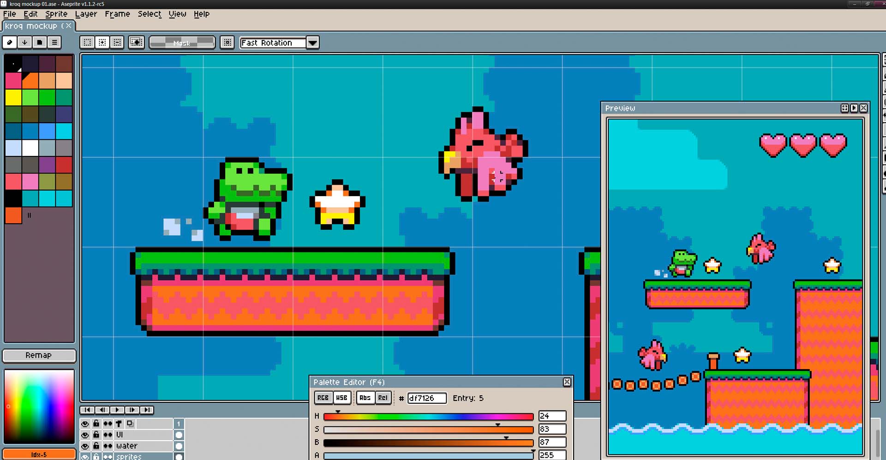The image size is (886, 460).
Task: Open the Preview window options arrow
Action: (x=854, y=108)
